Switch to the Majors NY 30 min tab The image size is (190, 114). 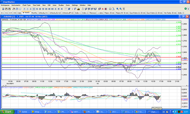[x=122, y=13]
